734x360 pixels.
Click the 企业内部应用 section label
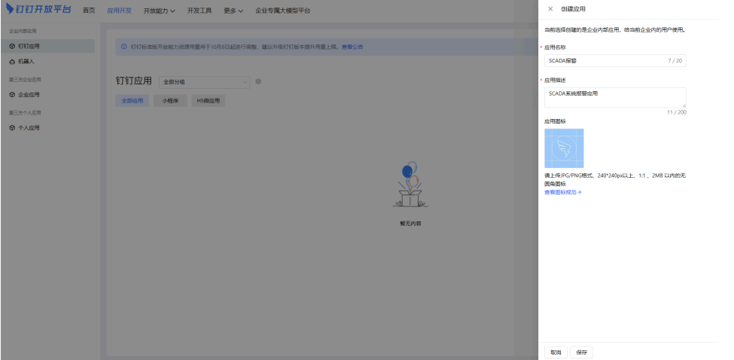pos(23,32)
